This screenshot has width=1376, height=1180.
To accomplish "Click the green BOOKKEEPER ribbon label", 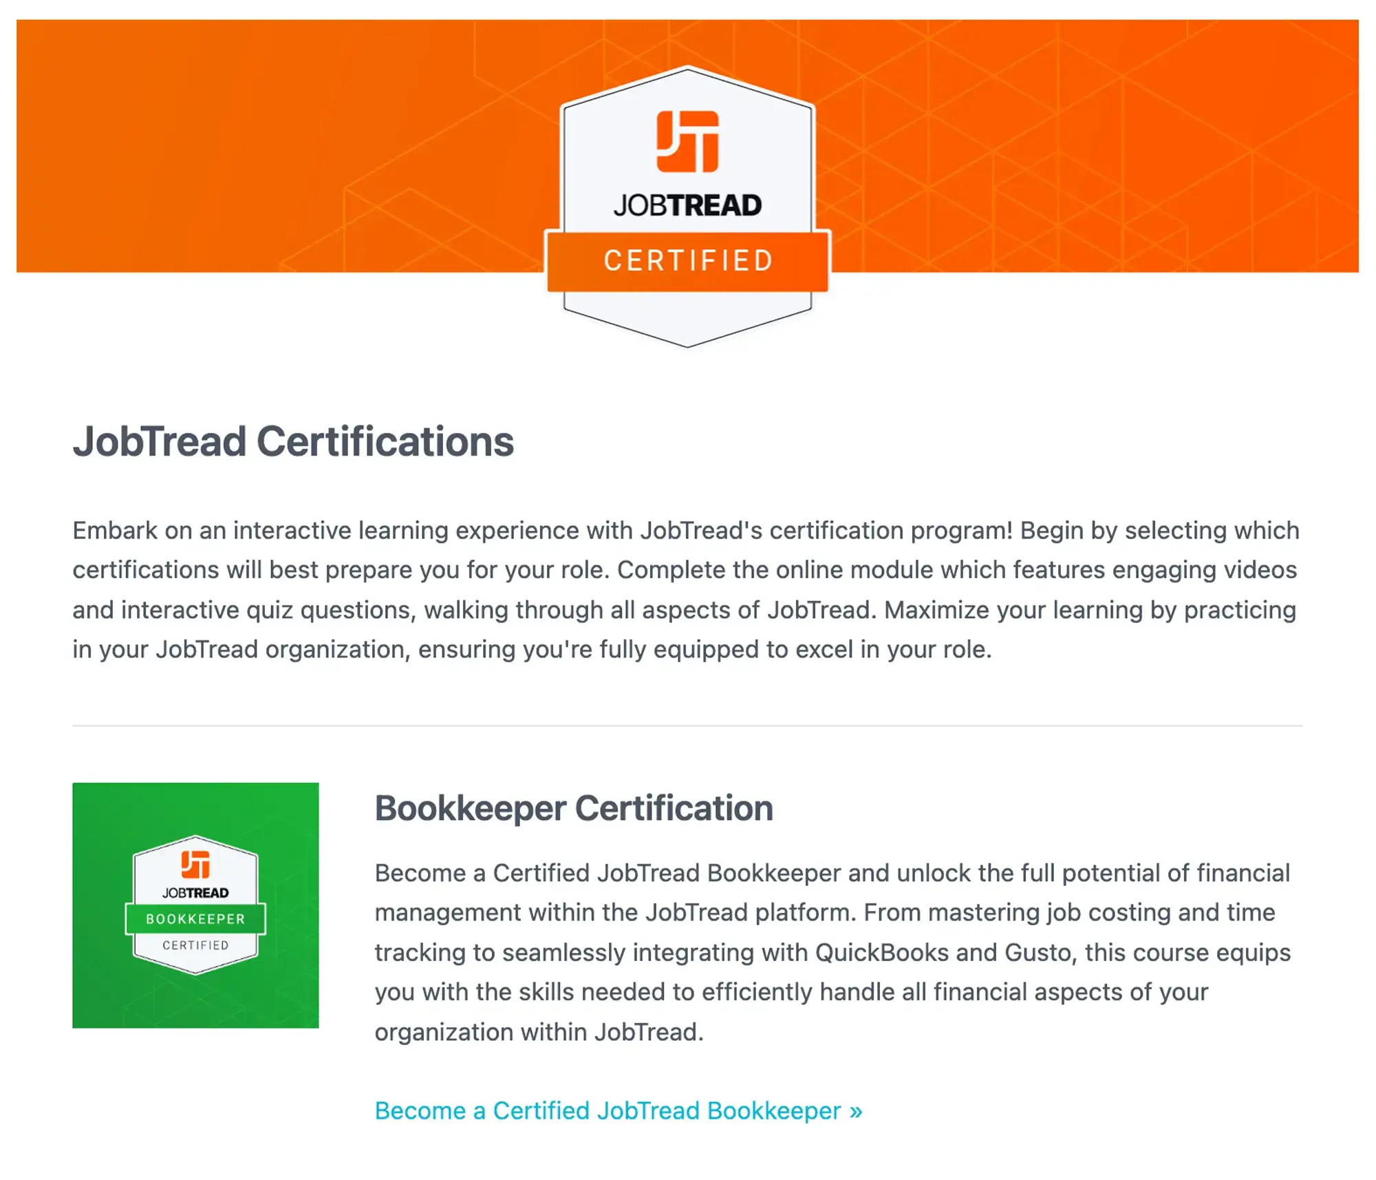I will click(x=195, y=919).
